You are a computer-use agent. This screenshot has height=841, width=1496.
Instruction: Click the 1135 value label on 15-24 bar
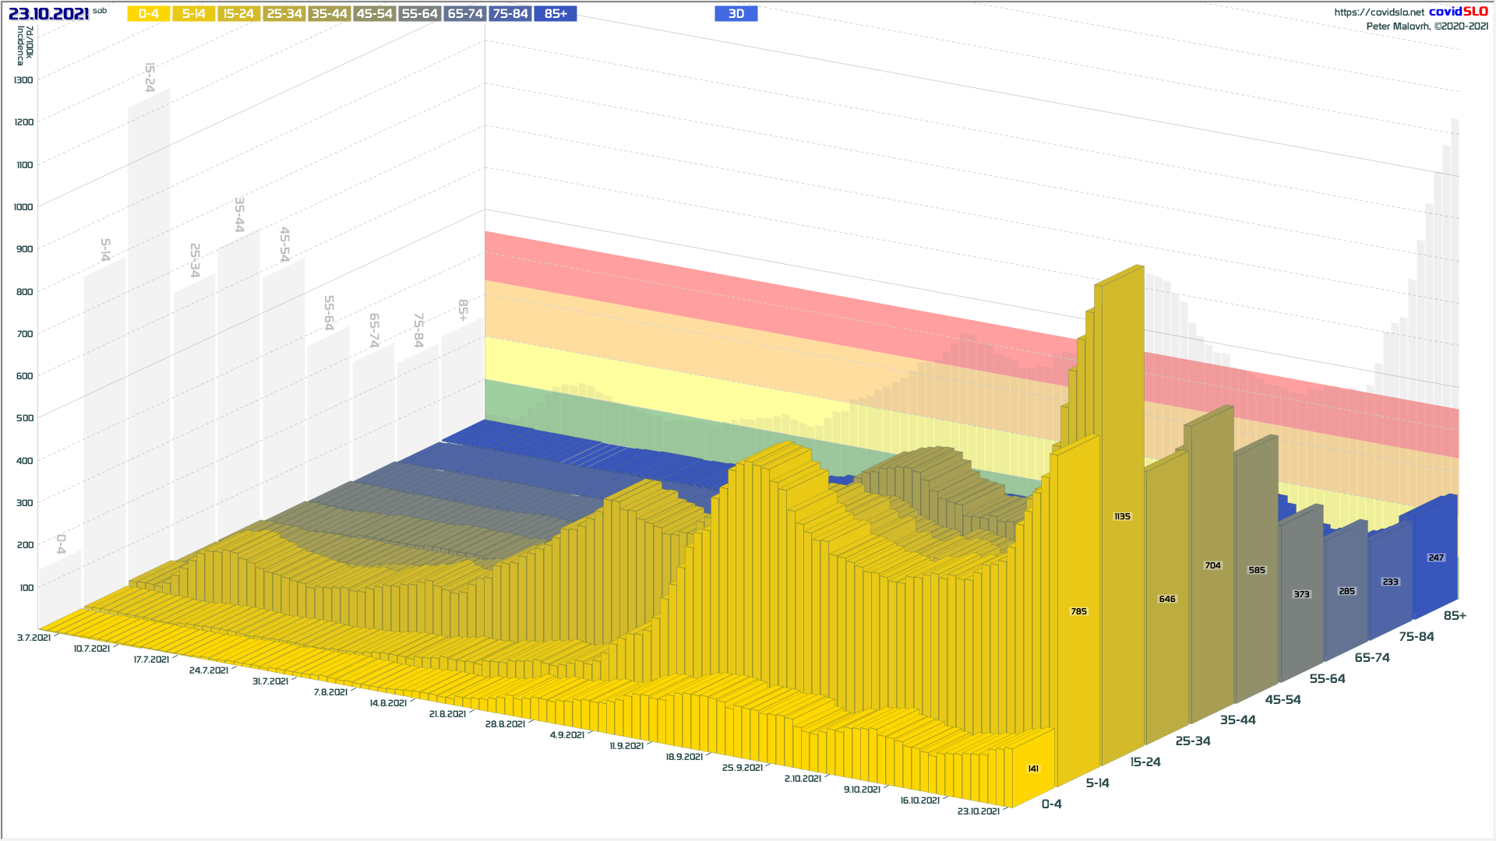tap(1122, 517)
